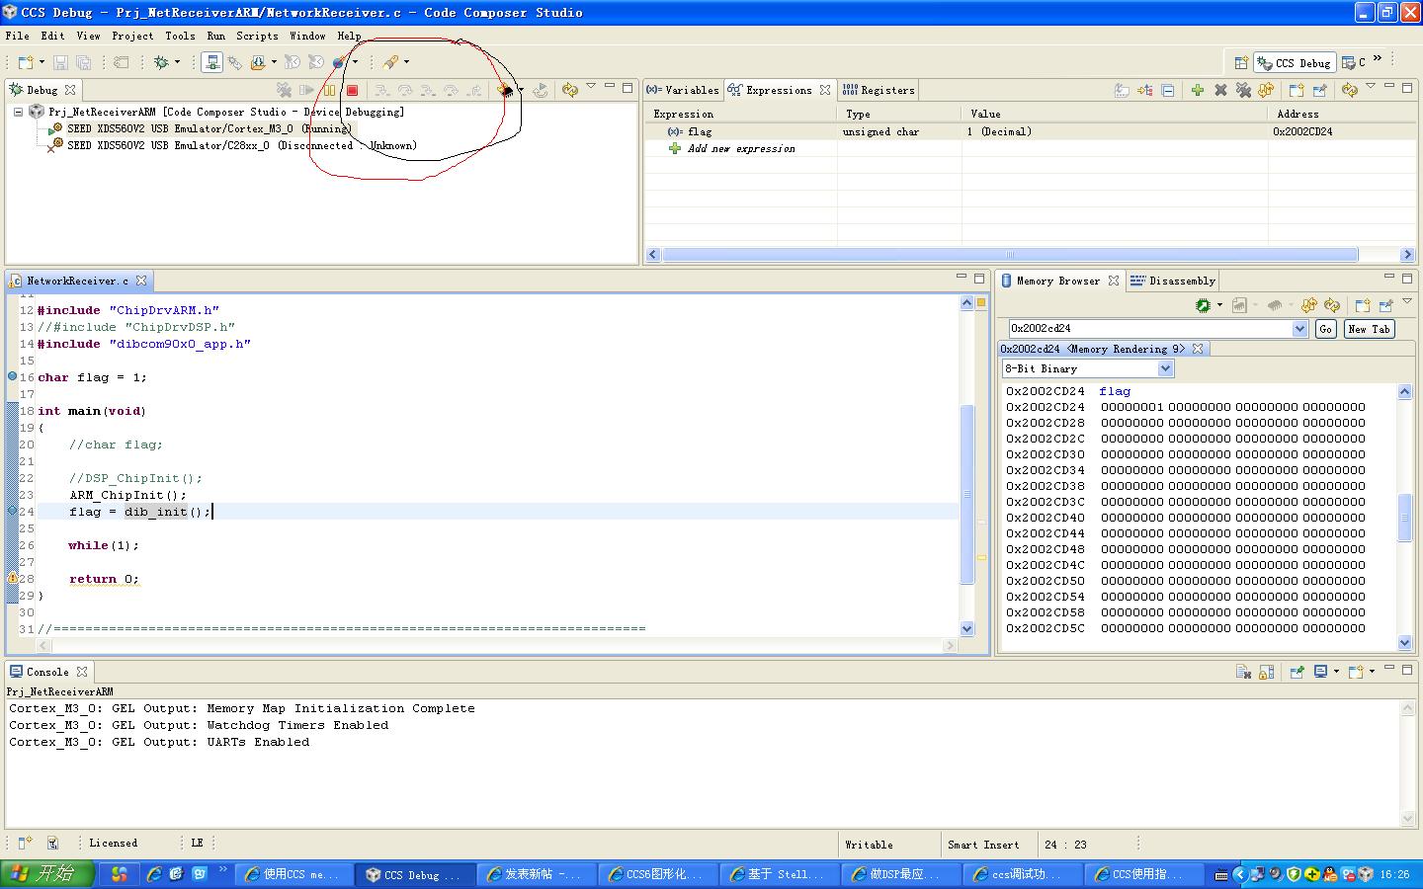Click the refresh icon in Memory Browser toolbar
This screenshot has height=889, width=1423.
(1308, 305)
